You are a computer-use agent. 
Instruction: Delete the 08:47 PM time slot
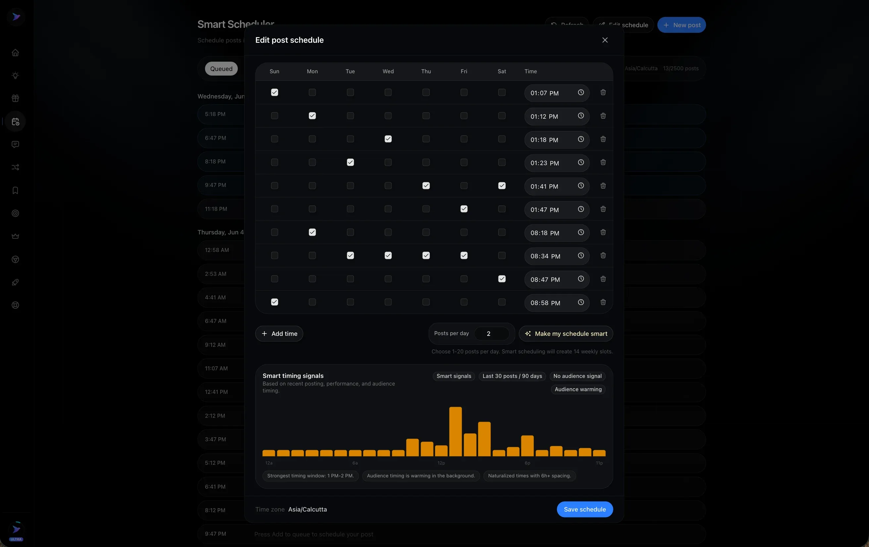pyautogui.click(x=603, y=279)
